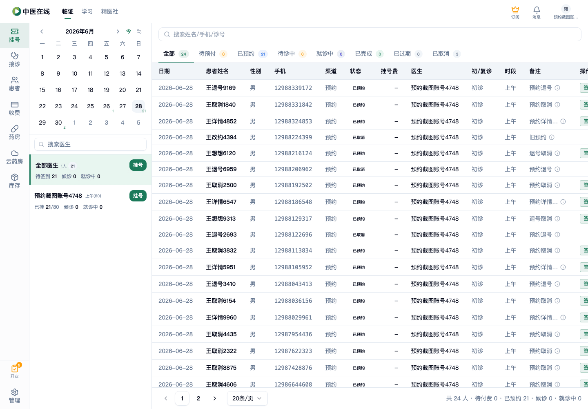Switch to the 学习 top tab
Screen dimensions: 588x409
tap(87, 11)
